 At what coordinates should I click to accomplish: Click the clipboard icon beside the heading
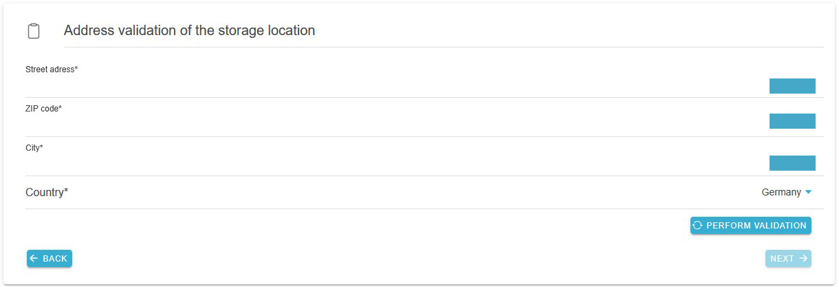click(33, 31)
